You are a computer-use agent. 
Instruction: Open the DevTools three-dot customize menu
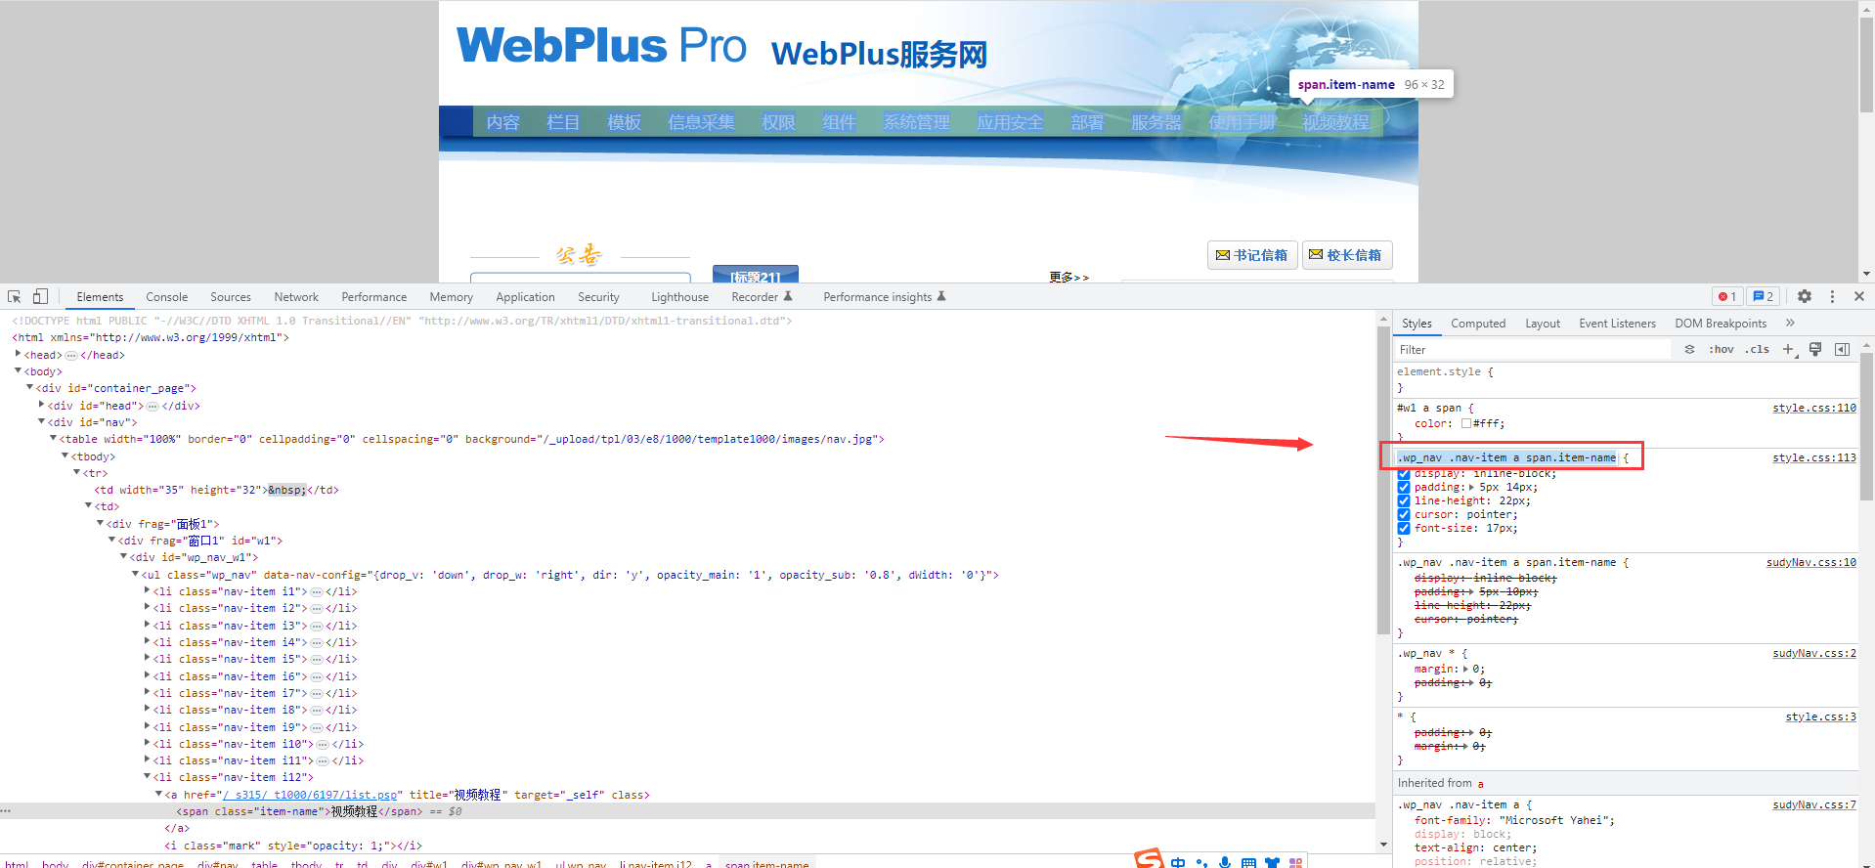[x=1832, y=296]
